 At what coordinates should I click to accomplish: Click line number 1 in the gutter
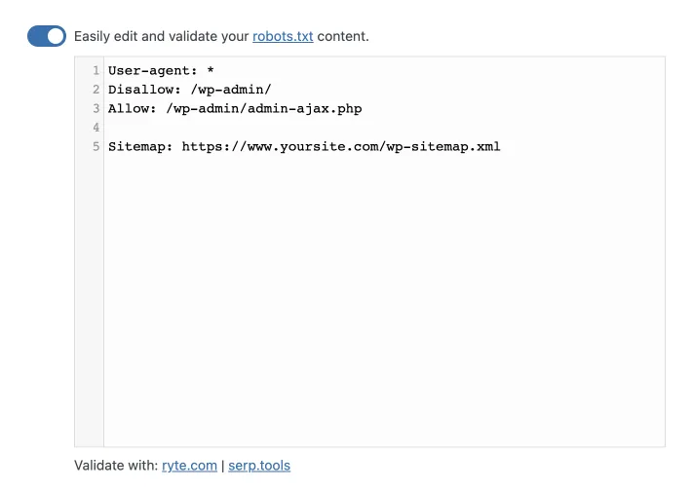coord(96,70)
